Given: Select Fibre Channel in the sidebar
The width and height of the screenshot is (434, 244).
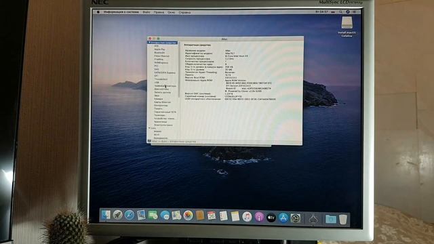Looking at the screenshot, I should (161, 56).
